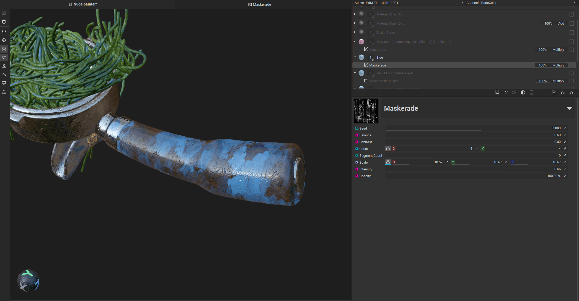The height and width of the screenshot is (301, 579).
Task: Click the camera screenshot icon
Action: (4, 66)
